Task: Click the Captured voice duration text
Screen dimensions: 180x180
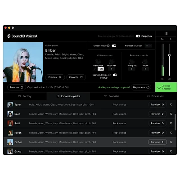Action: (48, 87)
